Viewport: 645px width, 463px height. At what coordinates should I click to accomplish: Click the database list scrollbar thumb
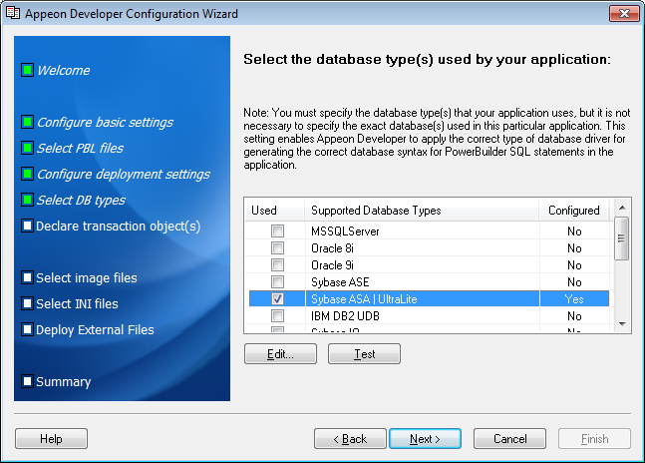[621, 238]
